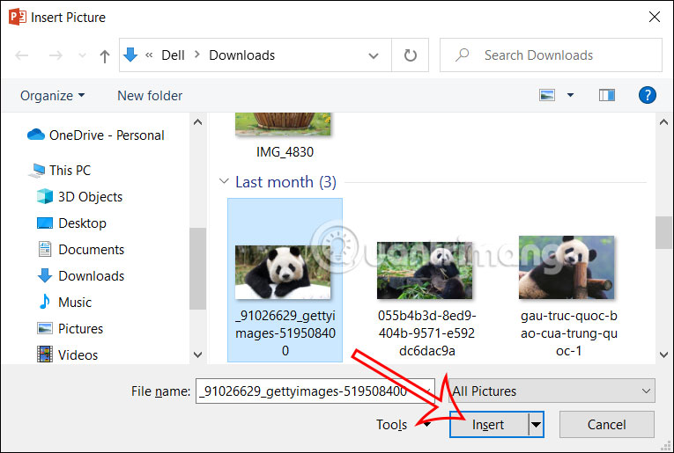The width and height of the screenshot is (674, 453).
Task: Click the This PC computer icon
Action: click(x=37, y=171)
